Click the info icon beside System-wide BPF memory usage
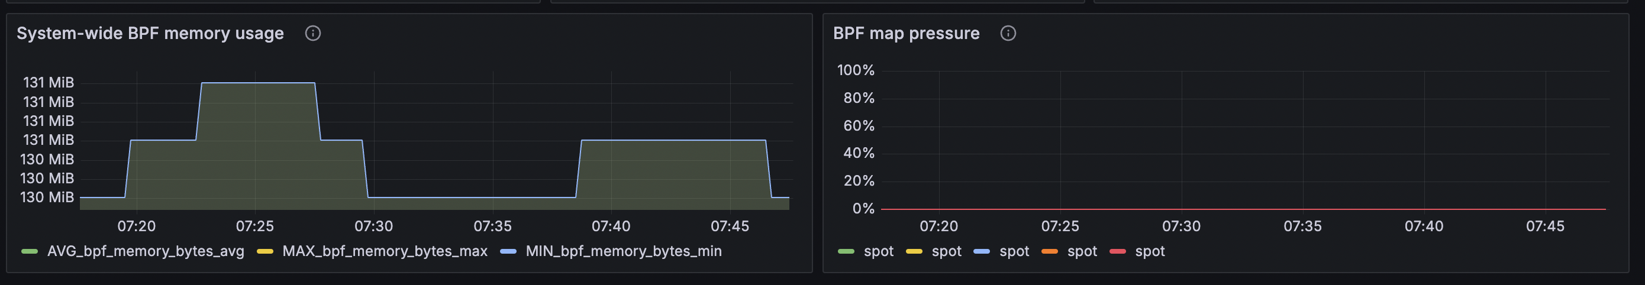Image resolution: width=1645 pixels, height=285 pixels. 312,33
